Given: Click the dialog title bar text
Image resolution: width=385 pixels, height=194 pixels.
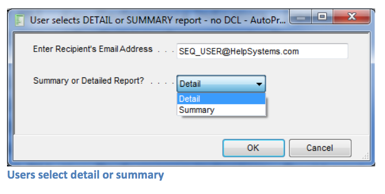Looking at the screenshot, I should coord(154,20).
